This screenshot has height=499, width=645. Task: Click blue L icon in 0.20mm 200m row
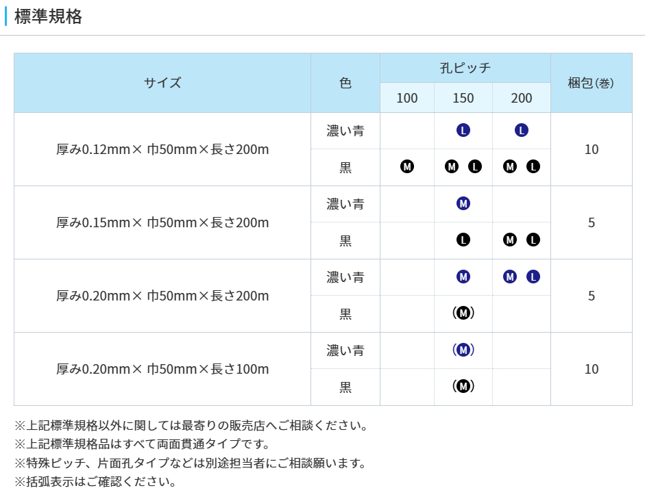(x=533, y=277)
